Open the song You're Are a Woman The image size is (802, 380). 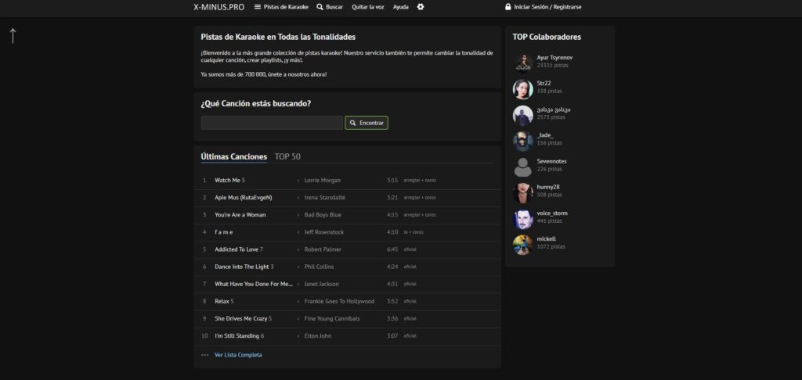point(240,215)
